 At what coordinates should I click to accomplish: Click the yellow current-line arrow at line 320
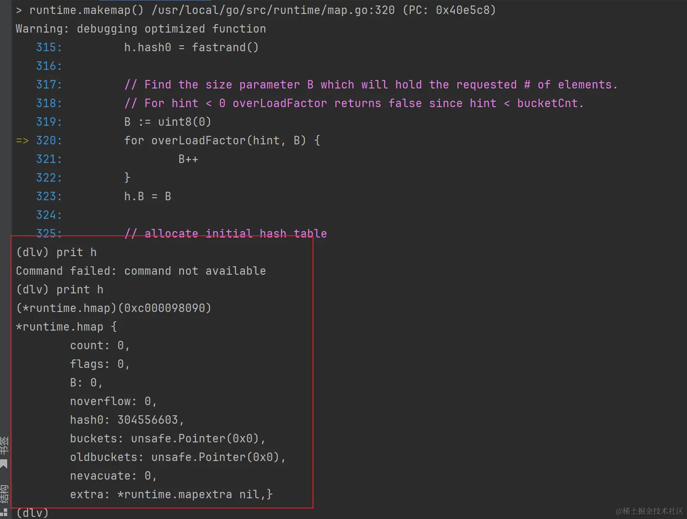22,141
